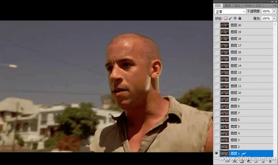The width and height of the screenshot is (278, 165).
Task: Switch to the 通道 tab
Action: point(227,6)
